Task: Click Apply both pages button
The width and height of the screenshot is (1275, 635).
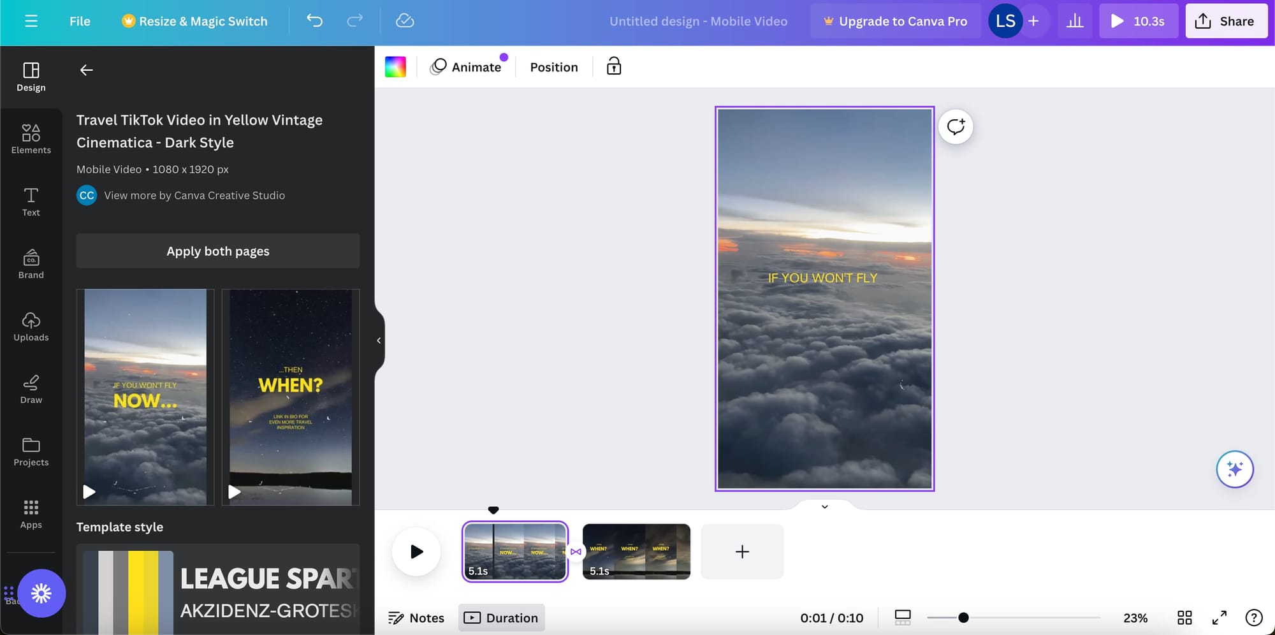Action: [x=218, y=251]
